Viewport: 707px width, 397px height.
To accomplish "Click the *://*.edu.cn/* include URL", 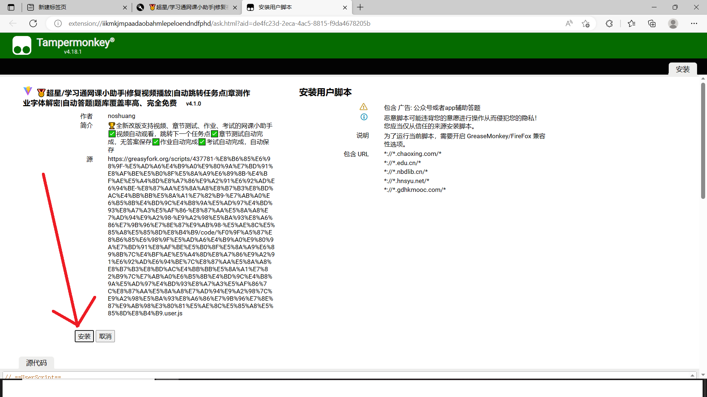I will pyautogui.click(x=402, y=163).
